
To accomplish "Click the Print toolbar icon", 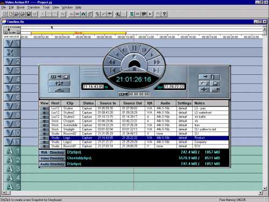I will click(x=34, y=14).
